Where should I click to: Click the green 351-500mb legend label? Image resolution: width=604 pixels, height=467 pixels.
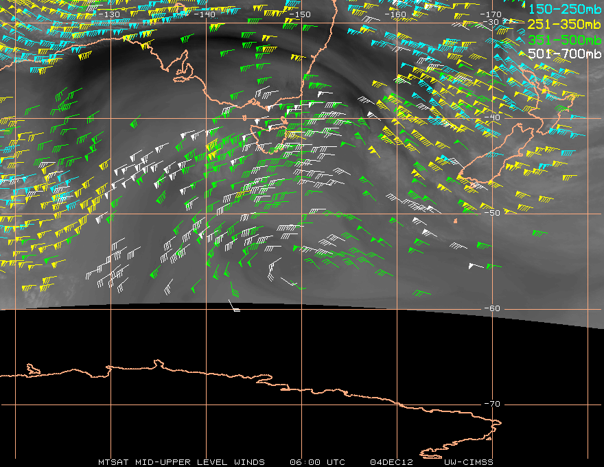click(564, 39)
